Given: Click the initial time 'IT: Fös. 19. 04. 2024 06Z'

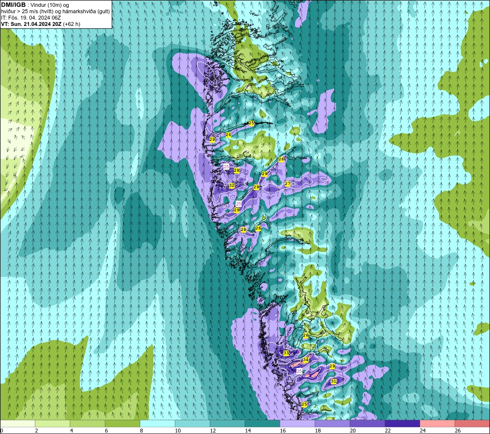Looking at the screenshot, I should (x=31, y=18).
